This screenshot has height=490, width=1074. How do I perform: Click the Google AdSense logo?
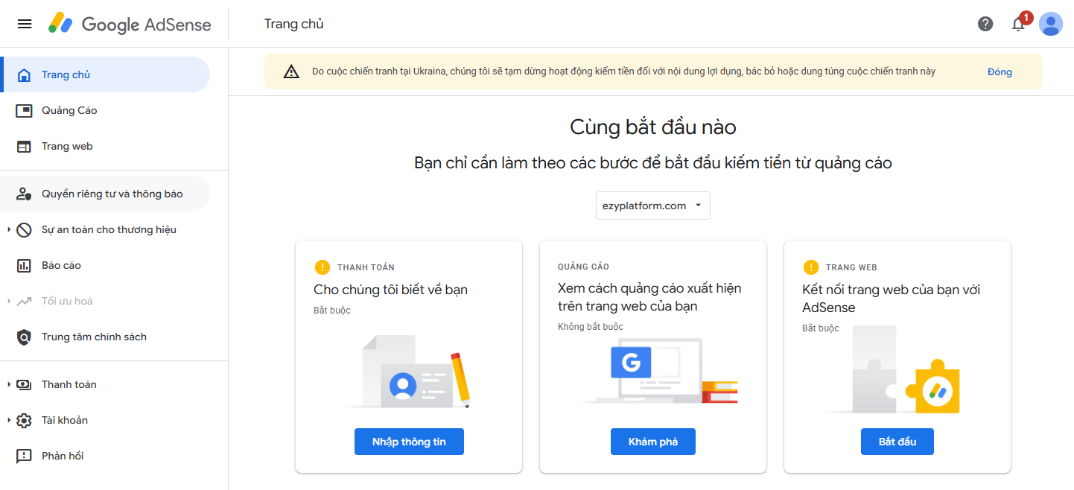tap(130, 24)
